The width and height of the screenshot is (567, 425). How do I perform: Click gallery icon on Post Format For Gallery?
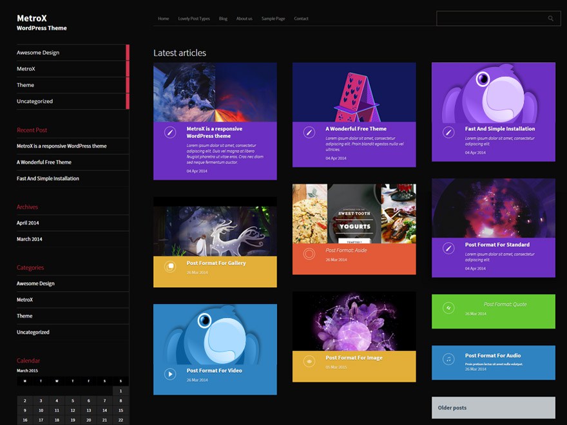click(x=170, y=267)
